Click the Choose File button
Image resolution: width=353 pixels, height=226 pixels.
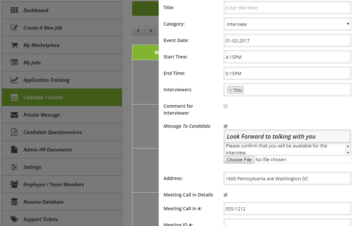point(239,160)
